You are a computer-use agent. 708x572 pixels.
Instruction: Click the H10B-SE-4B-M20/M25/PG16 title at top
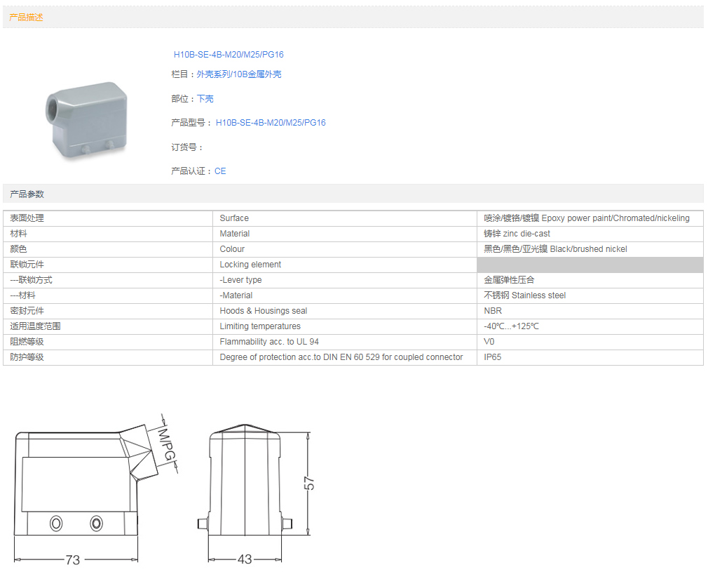[x=229, y=55]
